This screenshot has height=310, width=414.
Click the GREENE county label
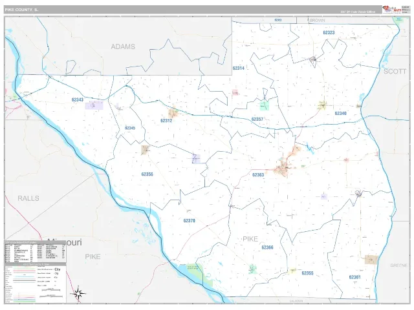pos(398,265)
